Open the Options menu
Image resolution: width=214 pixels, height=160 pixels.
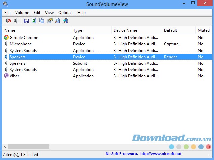[x=65, y=13]
